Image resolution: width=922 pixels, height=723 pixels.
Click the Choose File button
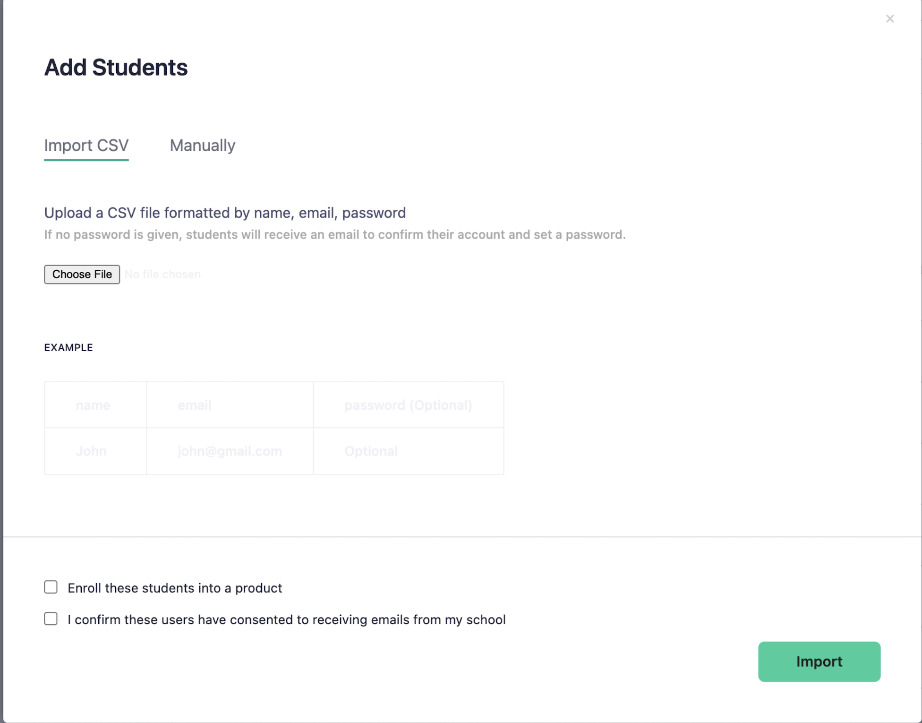tap(82, 274)
